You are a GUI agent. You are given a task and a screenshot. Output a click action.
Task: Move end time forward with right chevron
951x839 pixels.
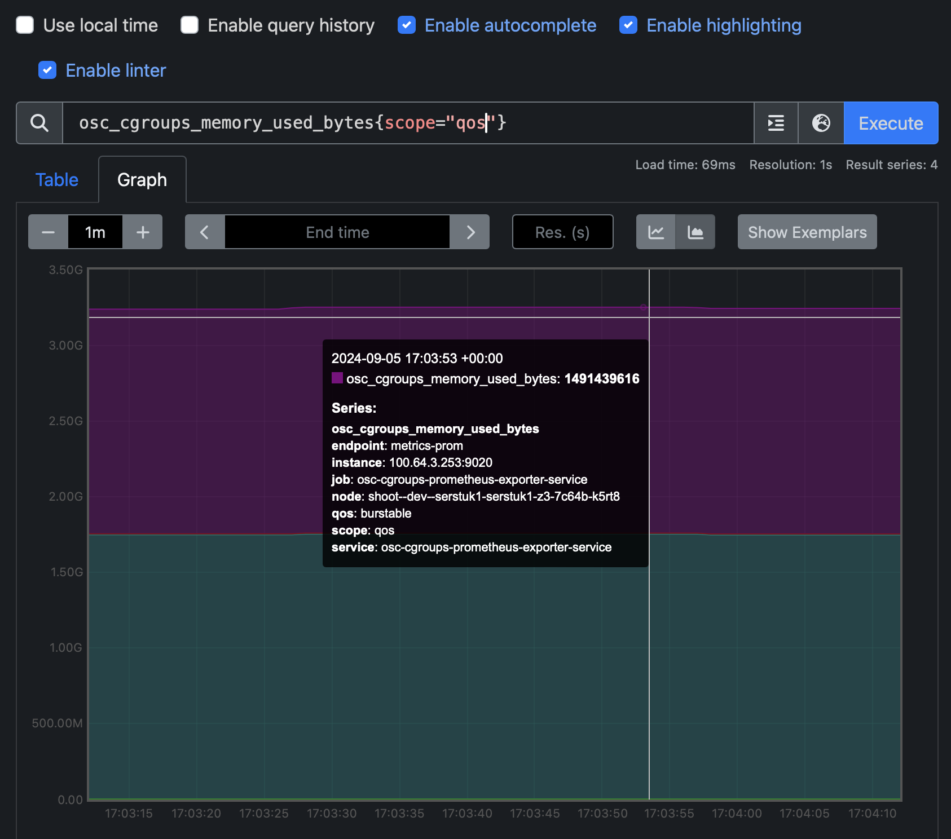470,232
